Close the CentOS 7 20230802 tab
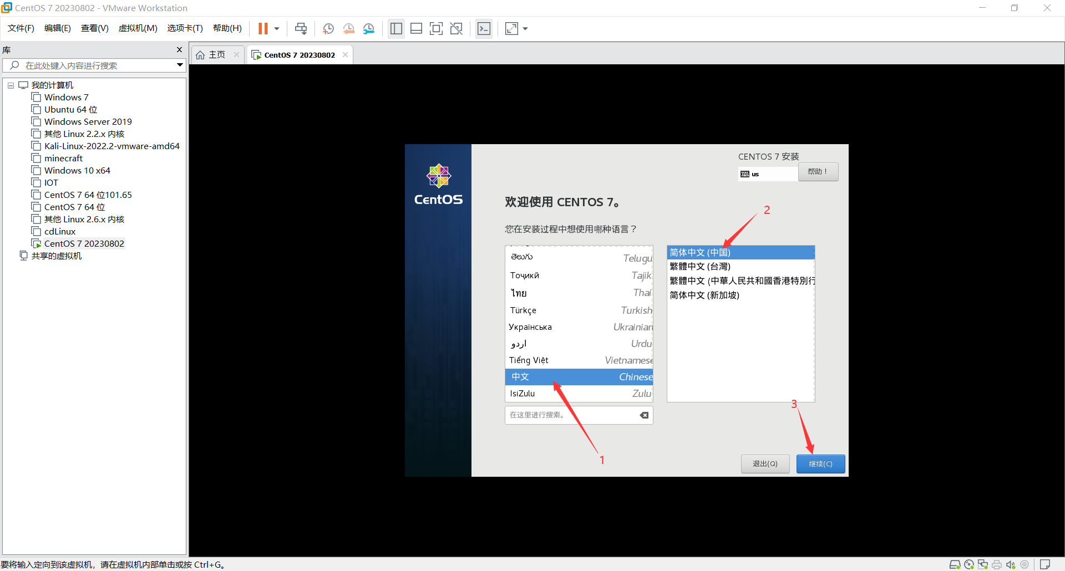 345,54
